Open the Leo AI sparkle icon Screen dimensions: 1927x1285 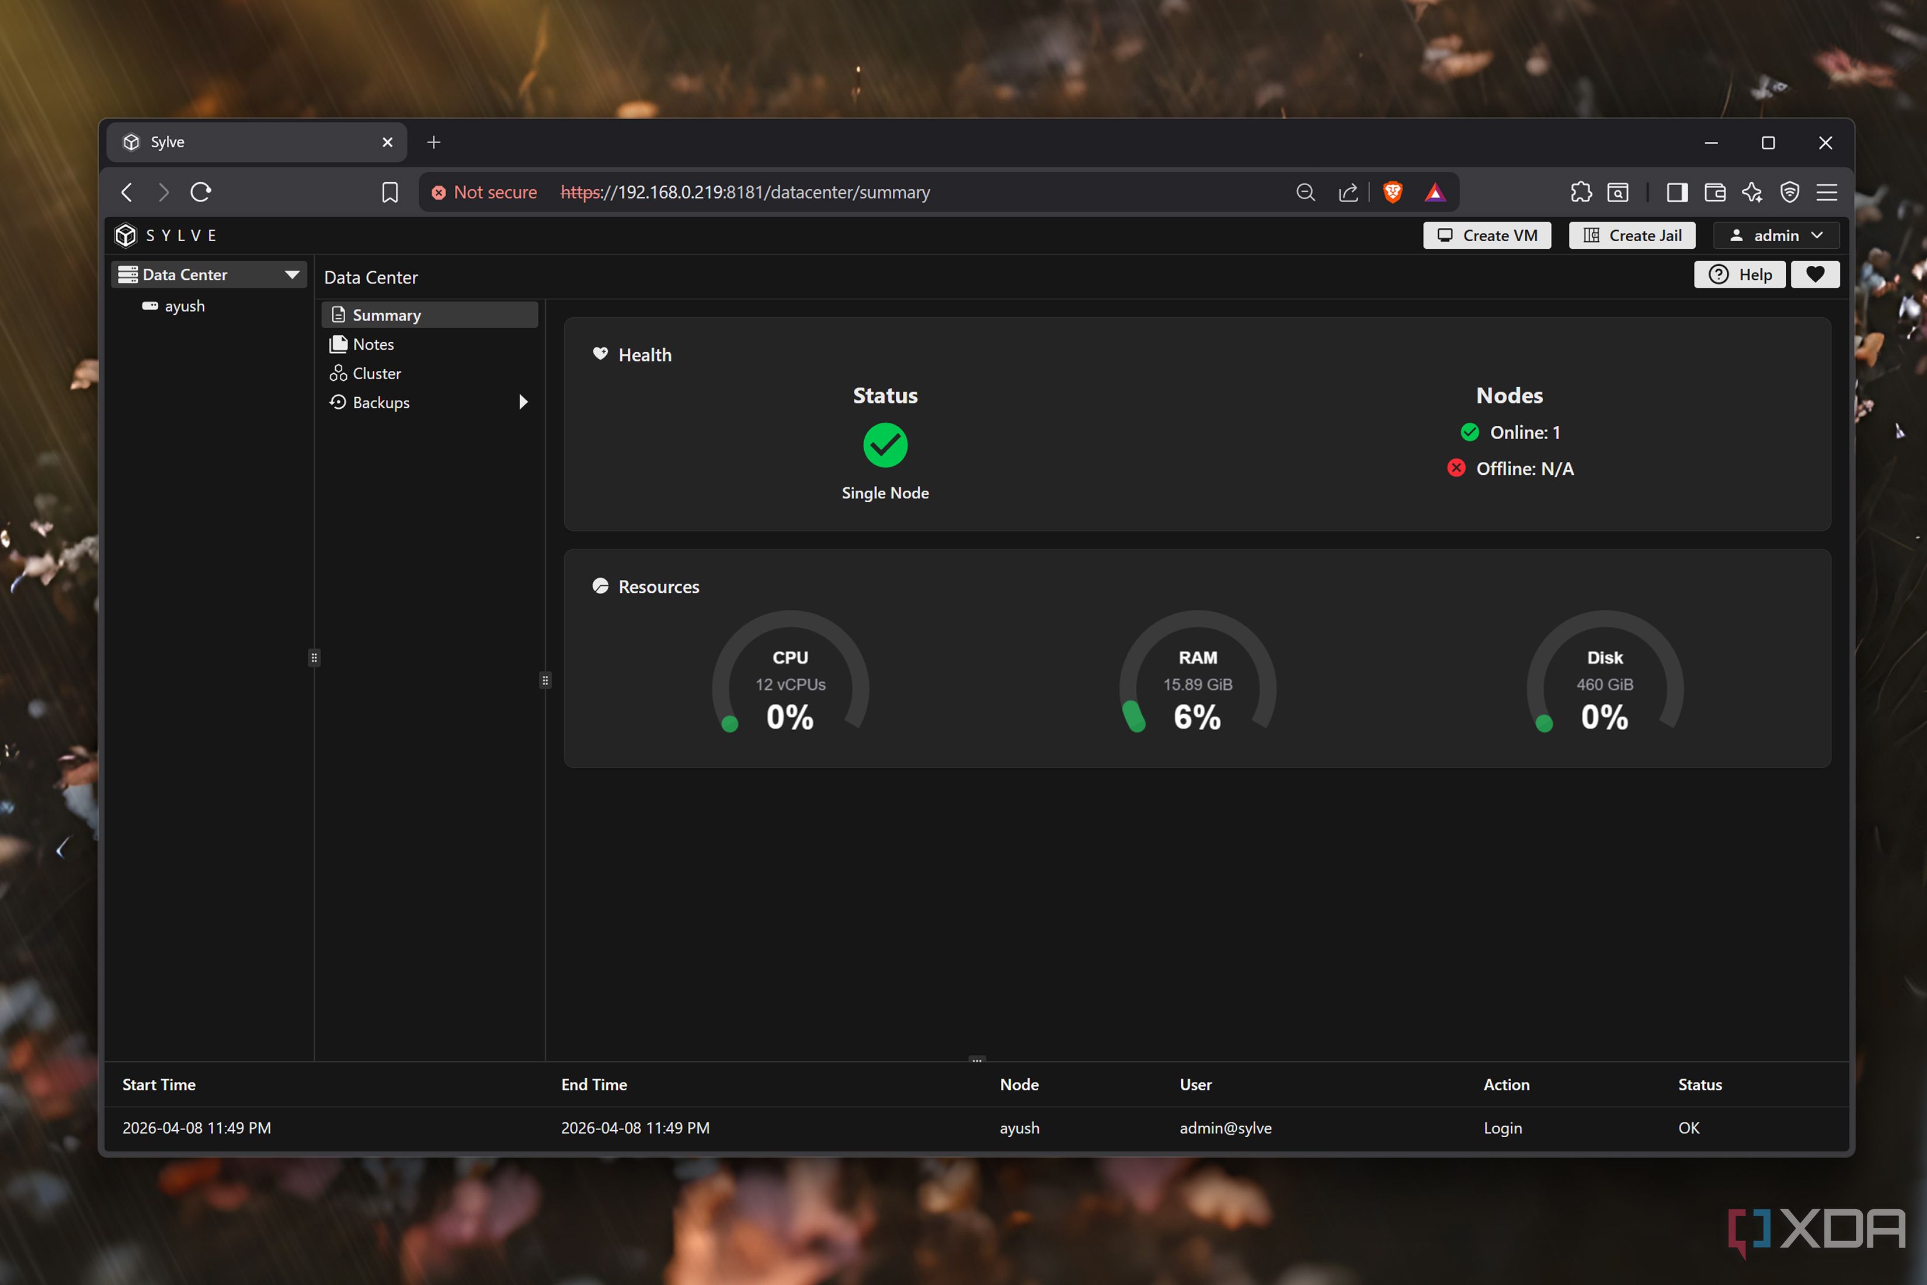click(x=1752, y=192)
